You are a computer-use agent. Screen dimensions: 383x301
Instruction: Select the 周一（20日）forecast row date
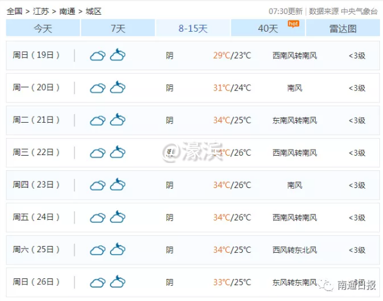[x=37, y=88]
